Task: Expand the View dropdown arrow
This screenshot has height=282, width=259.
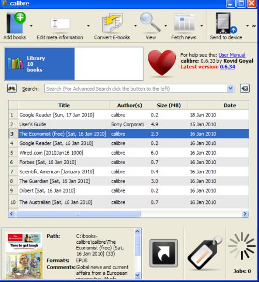Action: (x=165, y=26)
